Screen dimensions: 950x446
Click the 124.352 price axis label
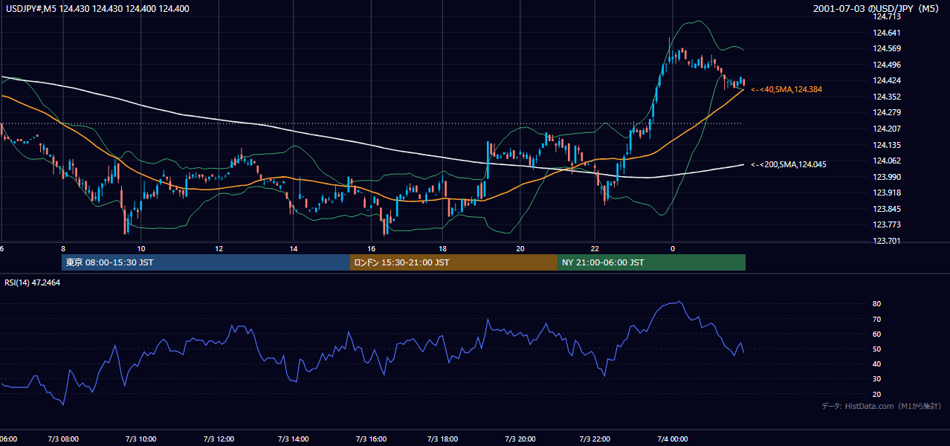(887, 97)
